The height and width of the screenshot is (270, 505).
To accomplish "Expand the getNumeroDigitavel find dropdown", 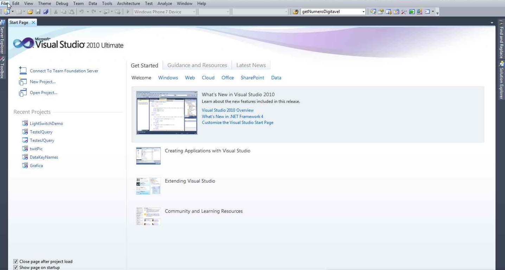I will pos(363,12).
